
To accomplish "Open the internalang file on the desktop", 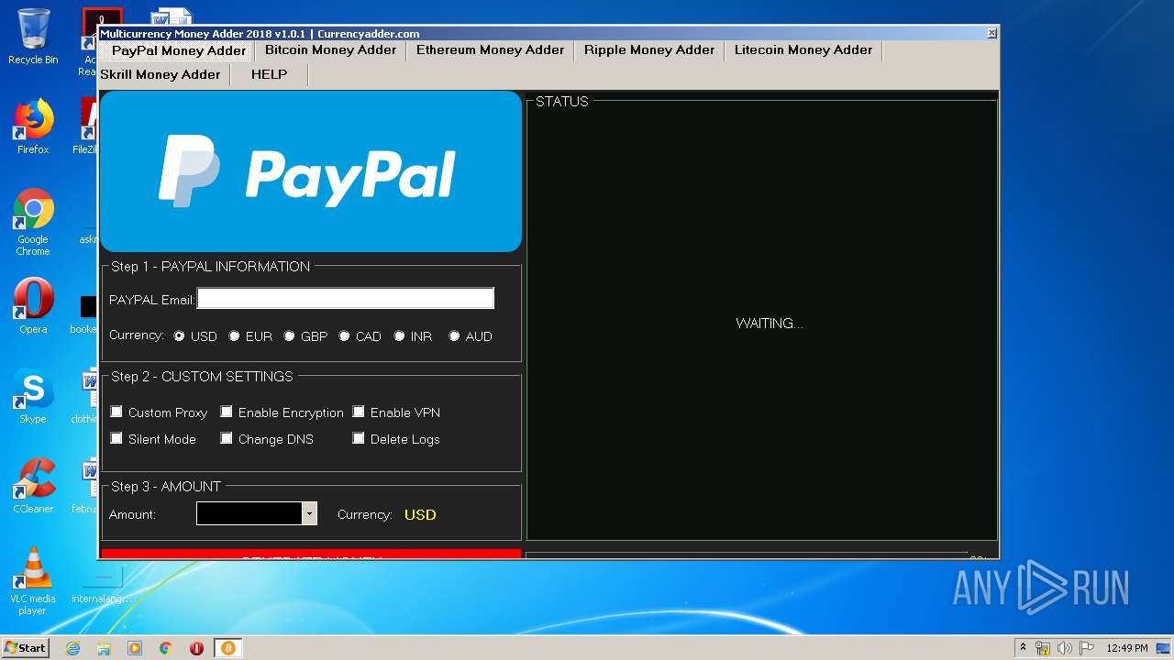I will tap(102, 585).
